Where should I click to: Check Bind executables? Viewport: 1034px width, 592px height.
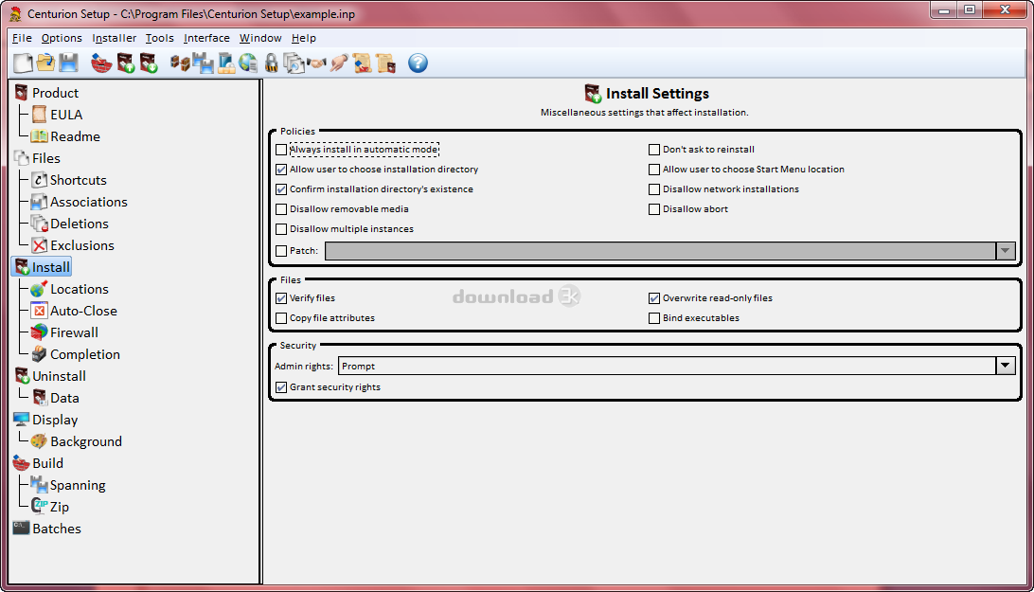654,318
